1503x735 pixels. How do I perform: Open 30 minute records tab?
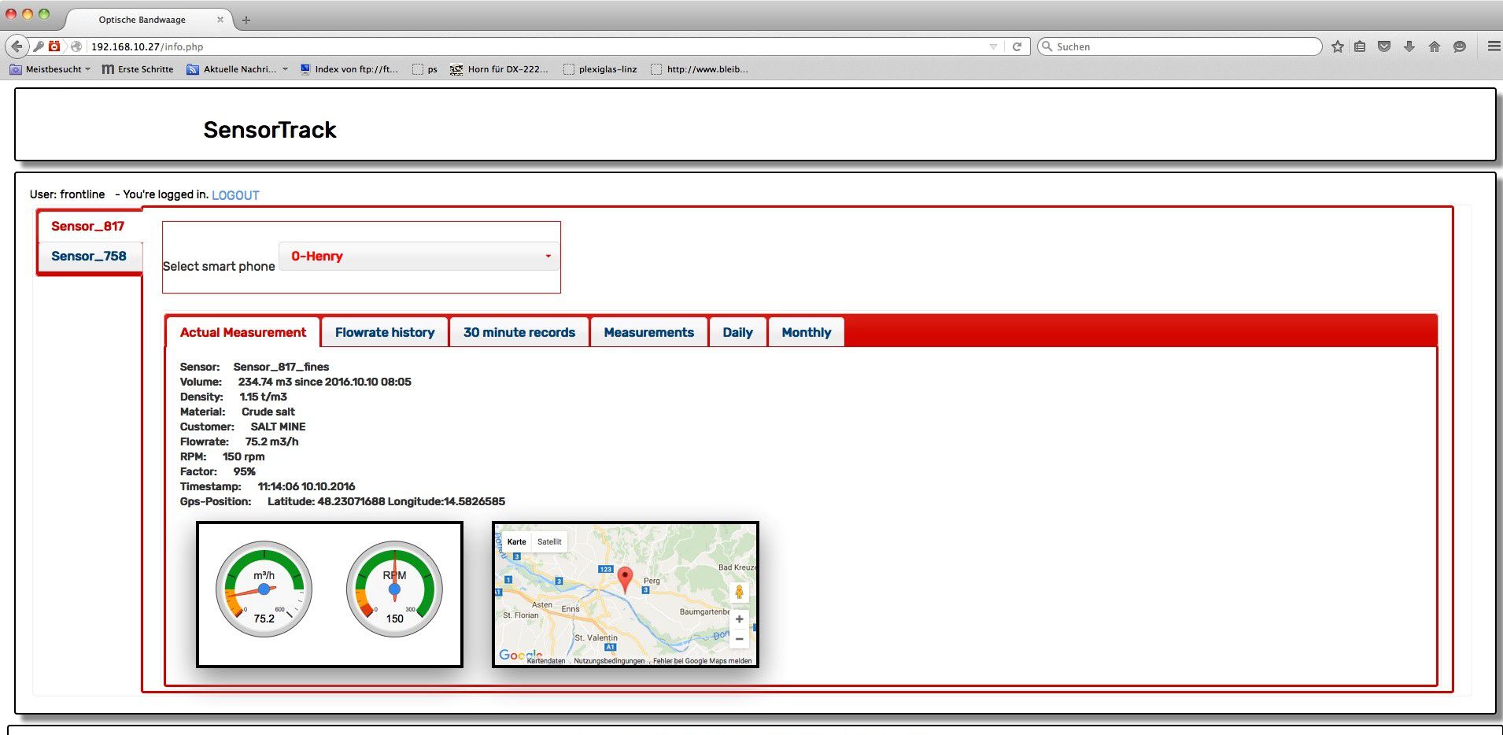pyautogui.click(x=519, y=332)
